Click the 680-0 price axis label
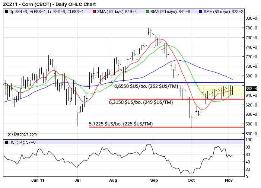Screen dimensions: 261x188 pyautogui.click(x=252, y=76)
